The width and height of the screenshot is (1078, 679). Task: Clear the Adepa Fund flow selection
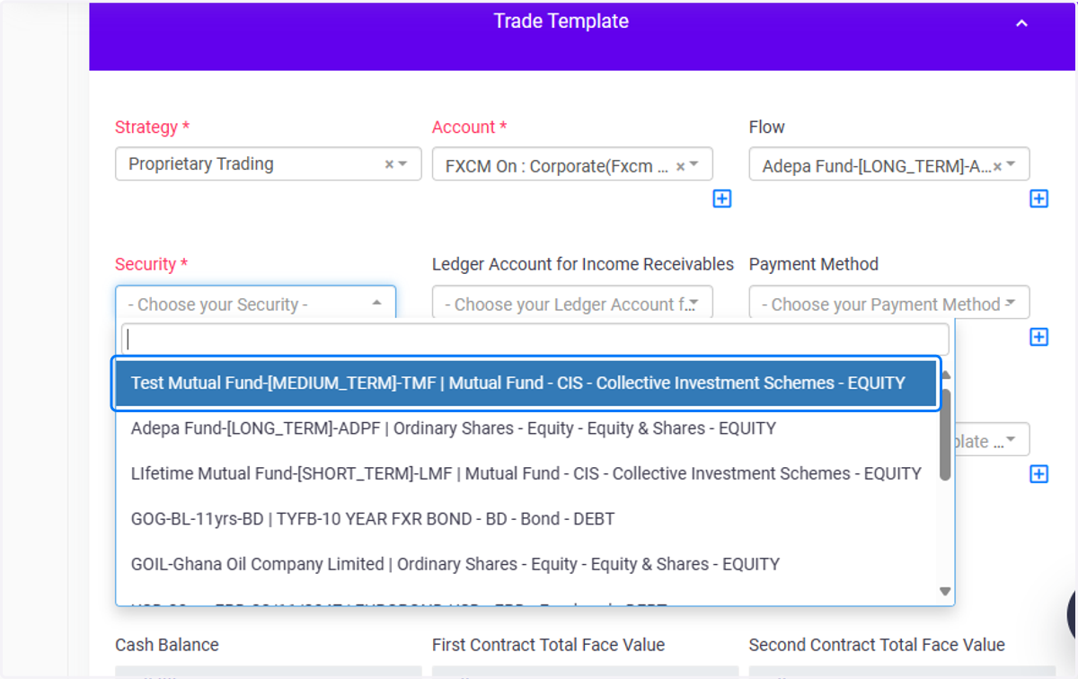pyautogui.click(x=997, y=166)
